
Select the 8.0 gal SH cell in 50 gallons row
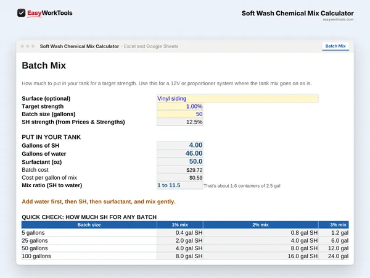260,248
